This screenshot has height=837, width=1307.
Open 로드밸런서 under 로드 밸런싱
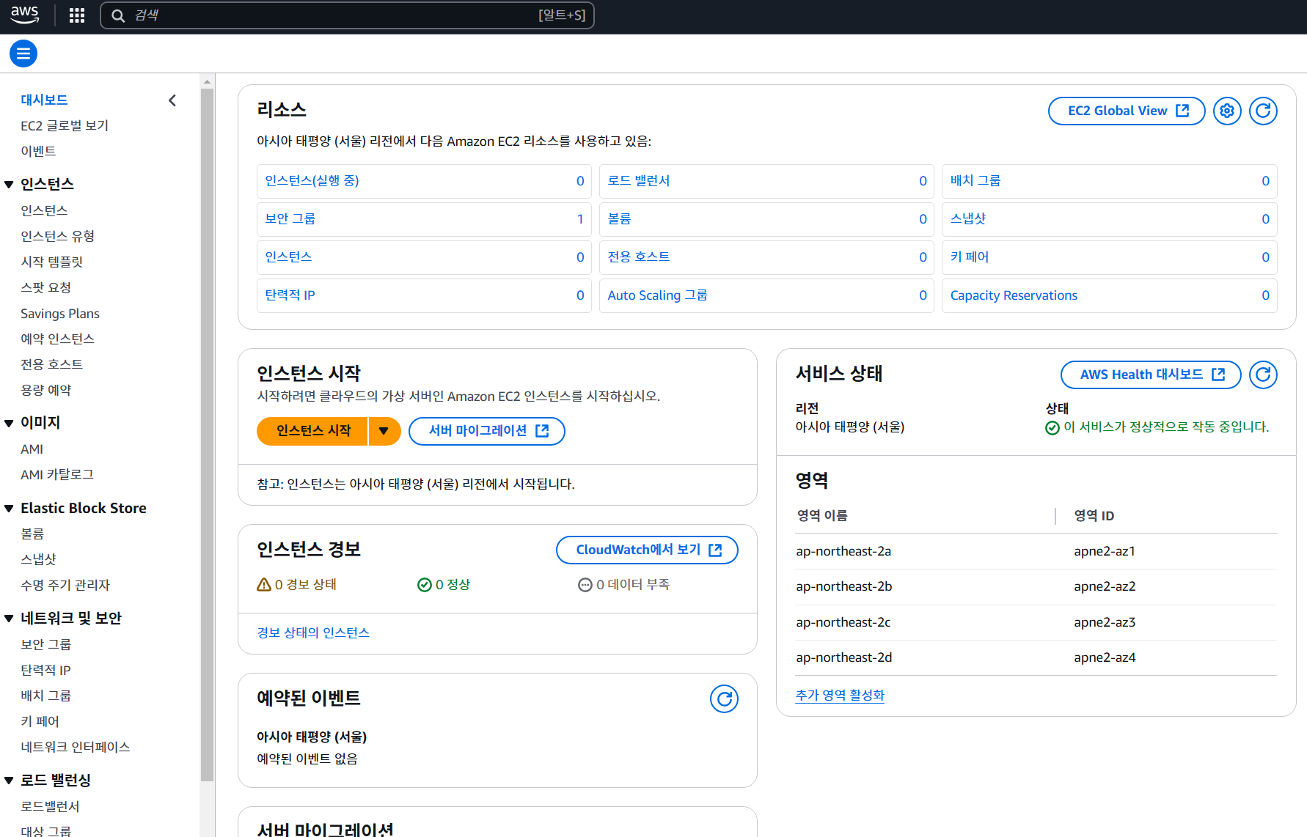point(50,806)
